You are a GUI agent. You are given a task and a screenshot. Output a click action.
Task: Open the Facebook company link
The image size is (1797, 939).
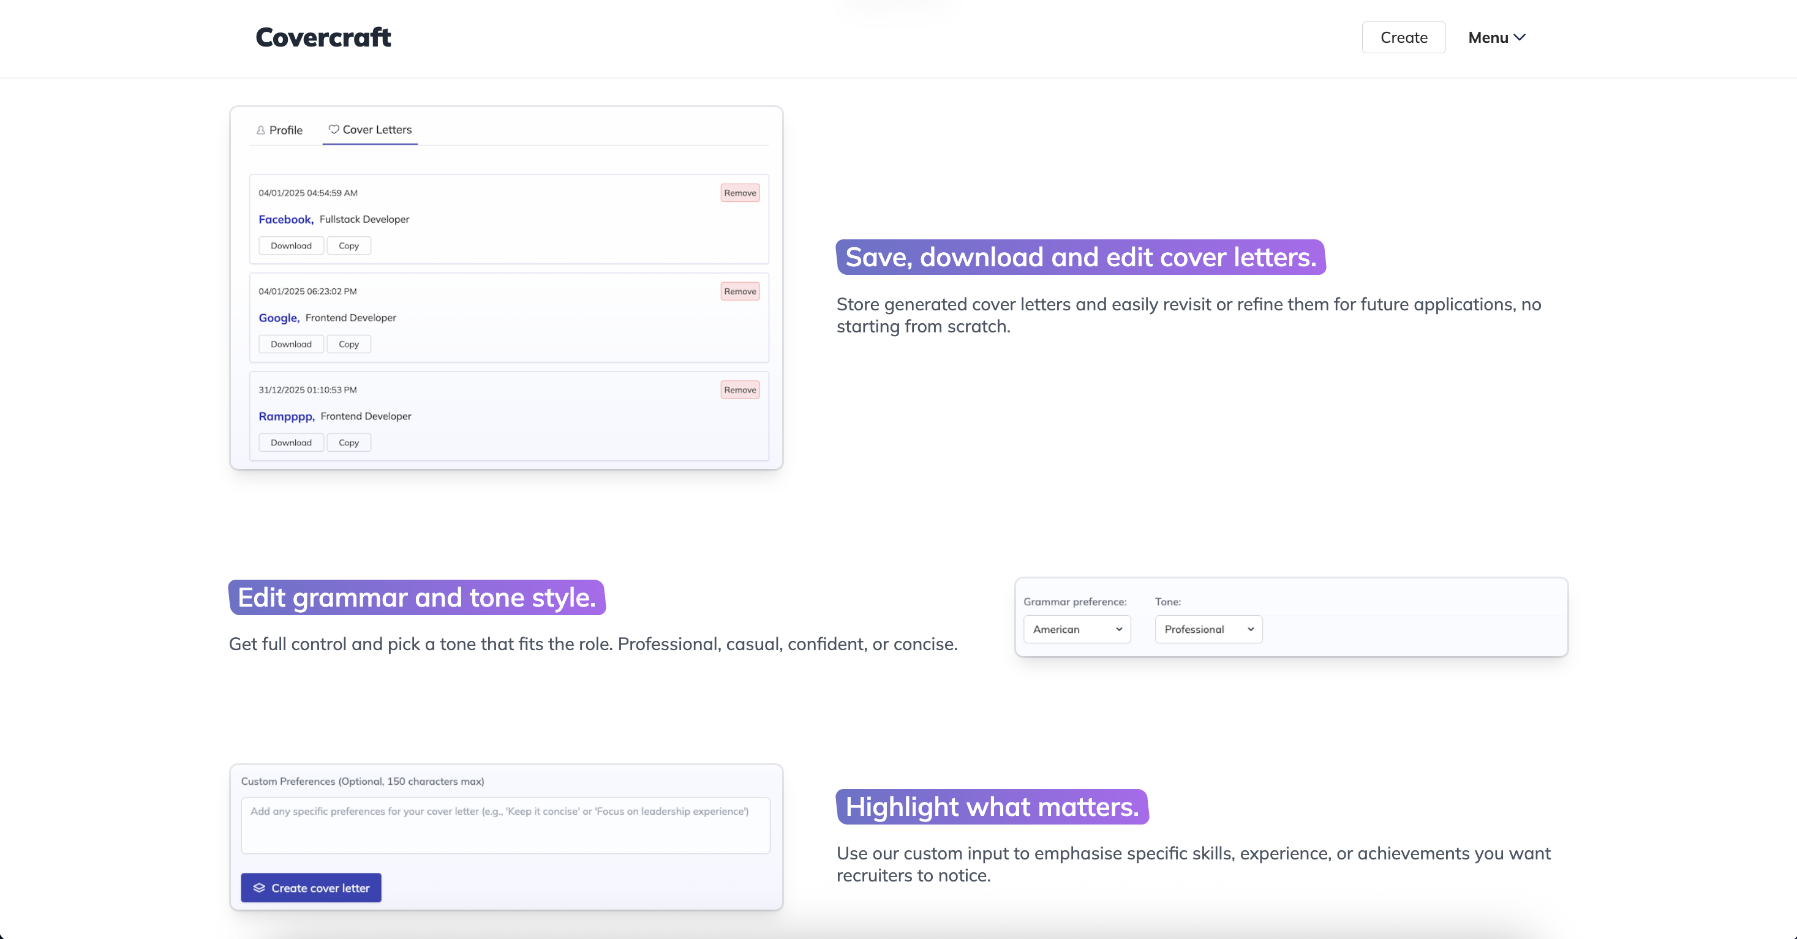point(285,220)
